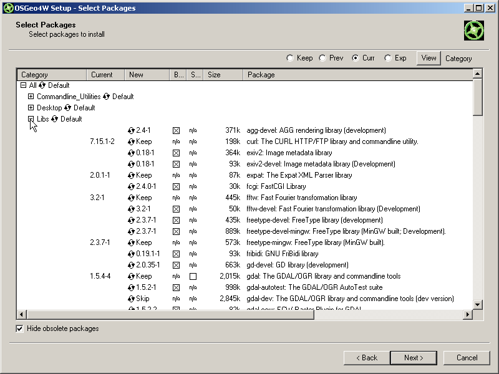Cycle the version icon for freetype-devel library (development)
This screenshot has width=499, height=374.
131,220
